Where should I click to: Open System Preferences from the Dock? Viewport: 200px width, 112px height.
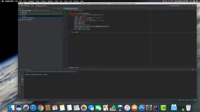point(149,108)
